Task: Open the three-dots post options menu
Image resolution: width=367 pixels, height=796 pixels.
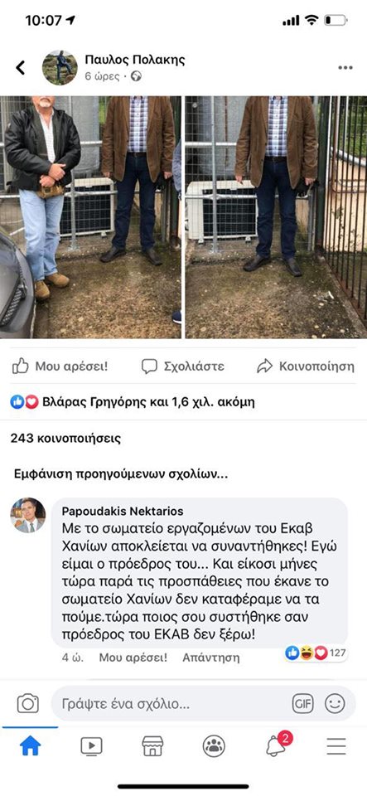Action: (345, 67)
